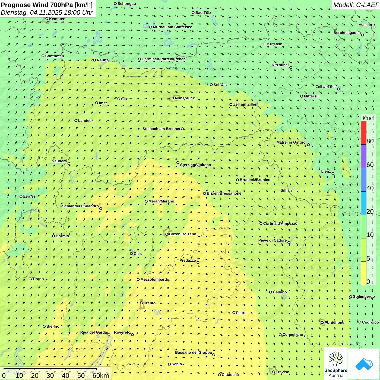380x380 pixels.
Task: Click the 'Schongau' label
Action: coord(127,4)
